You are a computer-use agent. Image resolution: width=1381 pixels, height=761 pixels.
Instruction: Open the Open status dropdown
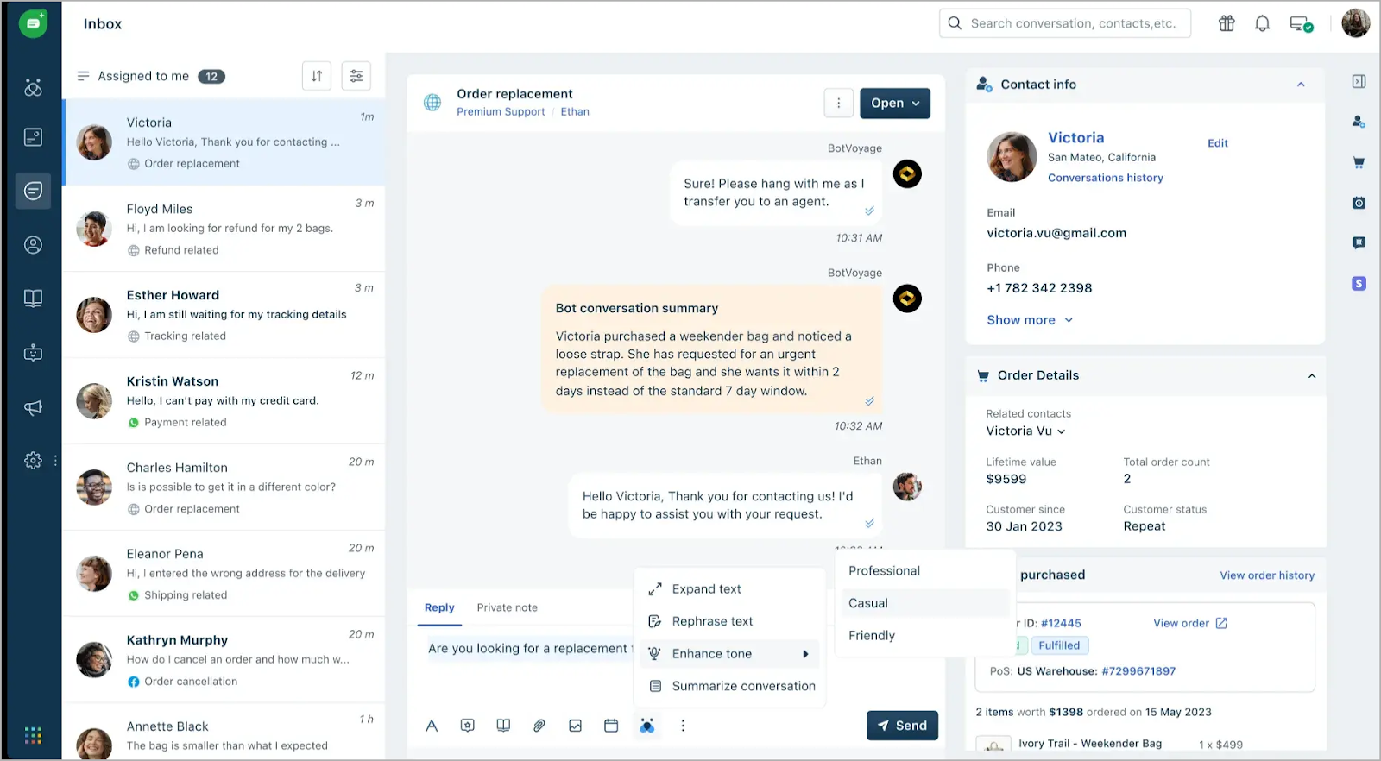[895, 103]
